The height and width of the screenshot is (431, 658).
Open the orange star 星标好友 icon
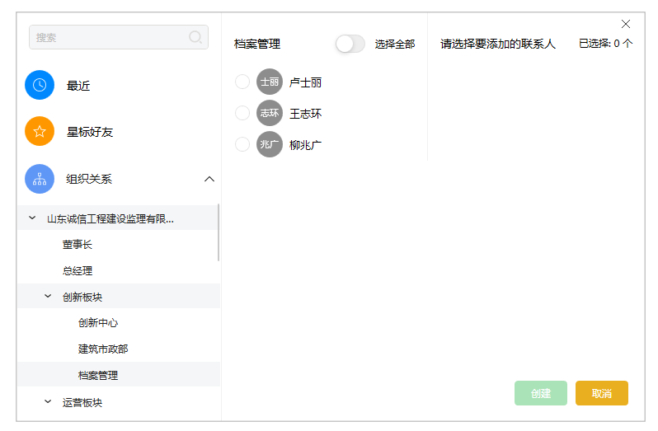point(40,131)
